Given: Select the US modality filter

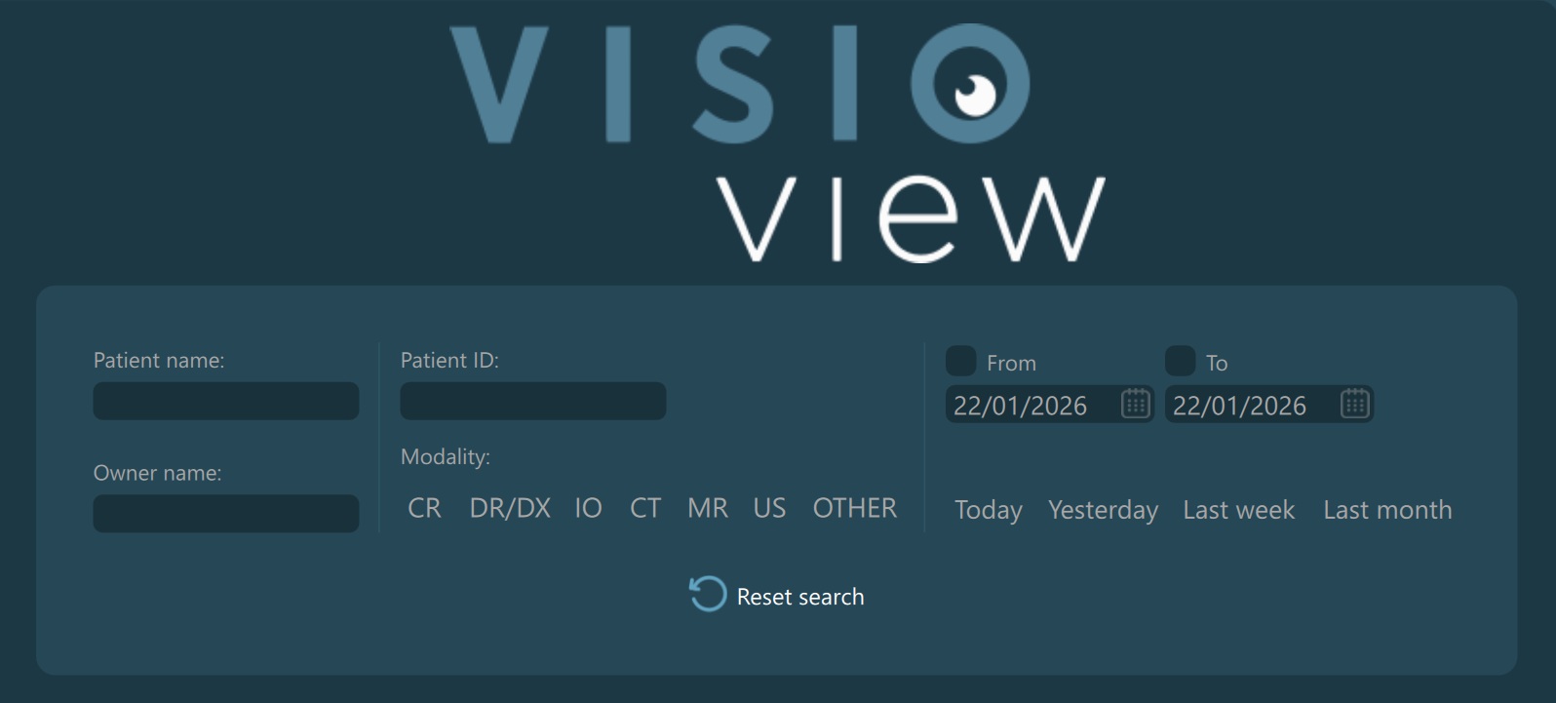Looking at the screenshot, I should [769, 508].
